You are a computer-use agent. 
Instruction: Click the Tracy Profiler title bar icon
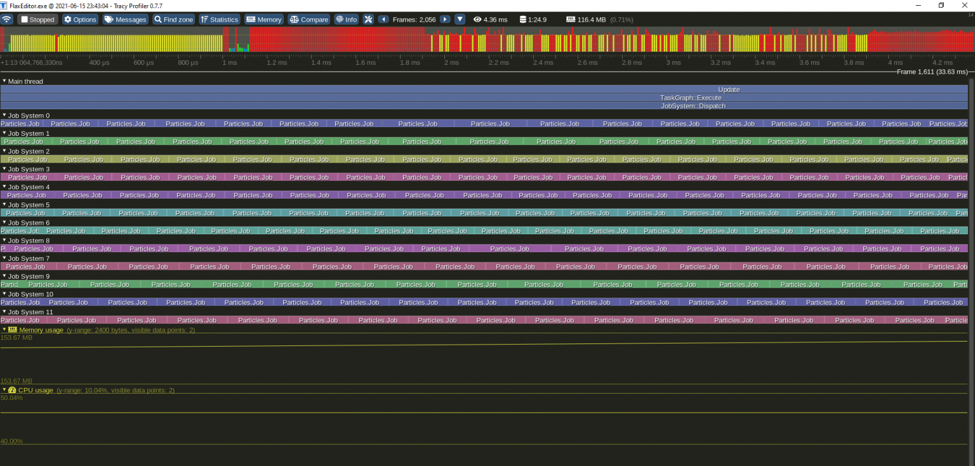(4, 5)
